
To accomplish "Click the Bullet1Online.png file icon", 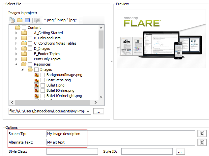I will pos(37,91).
